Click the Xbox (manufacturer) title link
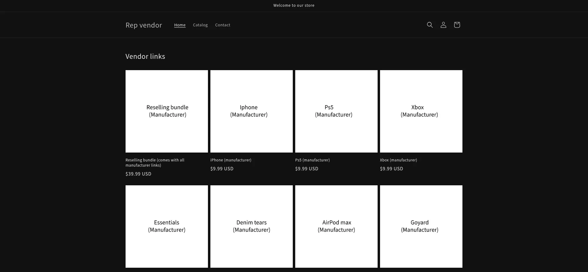 point(398,160)
